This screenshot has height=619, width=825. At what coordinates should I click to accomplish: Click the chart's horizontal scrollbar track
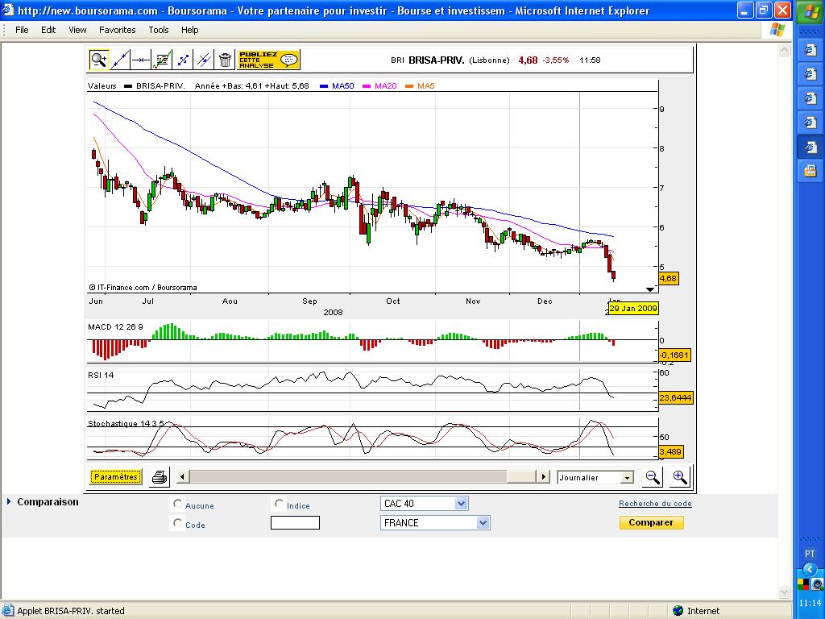pos(363,477)
